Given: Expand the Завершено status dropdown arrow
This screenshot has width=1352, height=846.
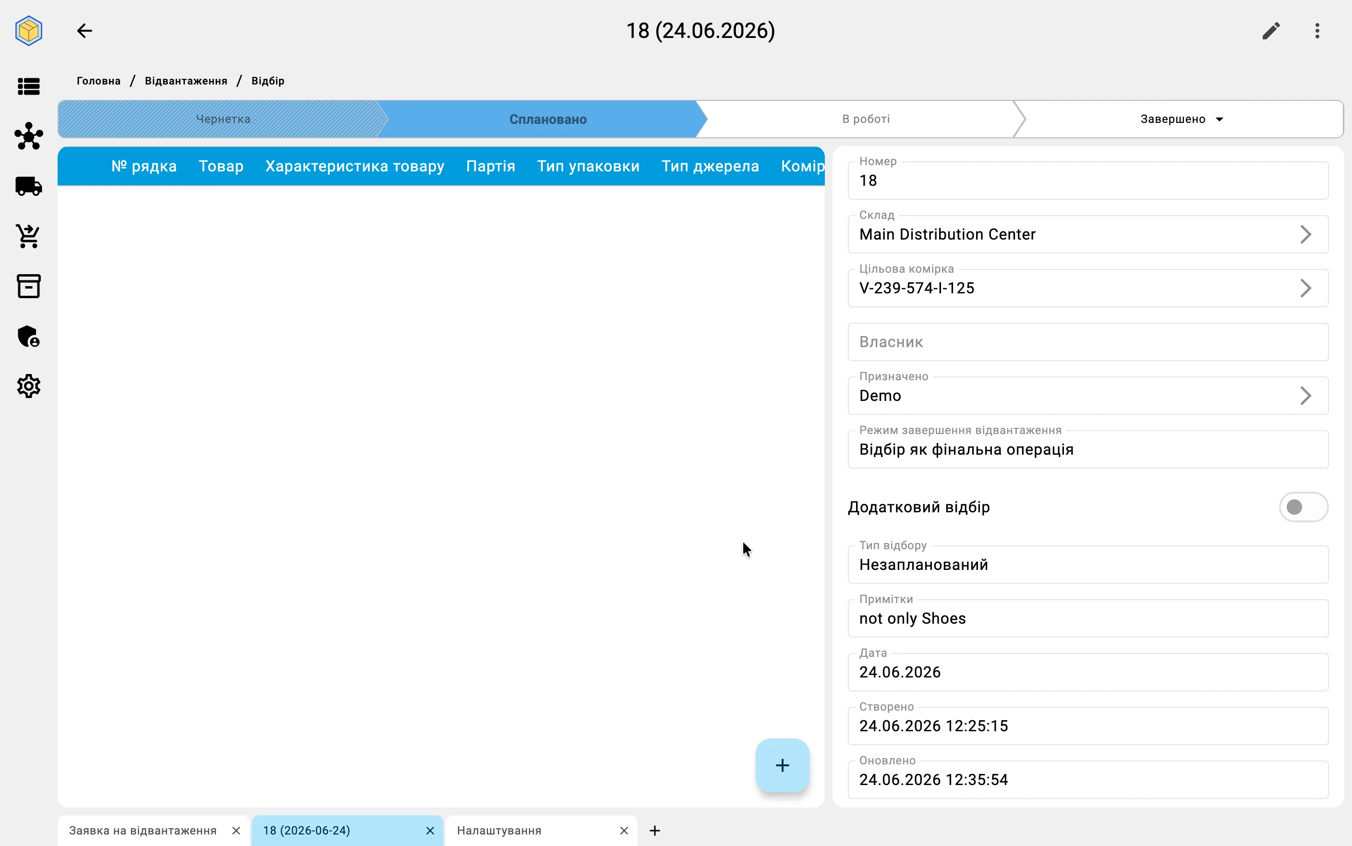Looking at the screenshot, I should coord(1219,119).
